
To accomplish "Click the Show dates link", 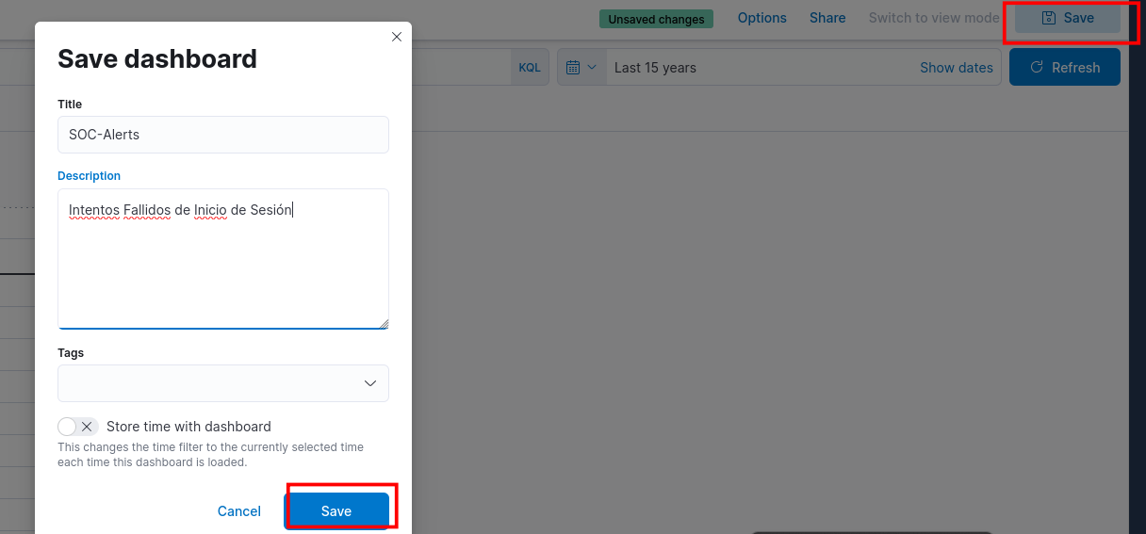I will (x=956, y=68).
